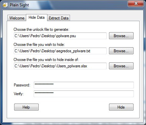Click the 'Choose the unlock file to generate' label

(41, 29)
